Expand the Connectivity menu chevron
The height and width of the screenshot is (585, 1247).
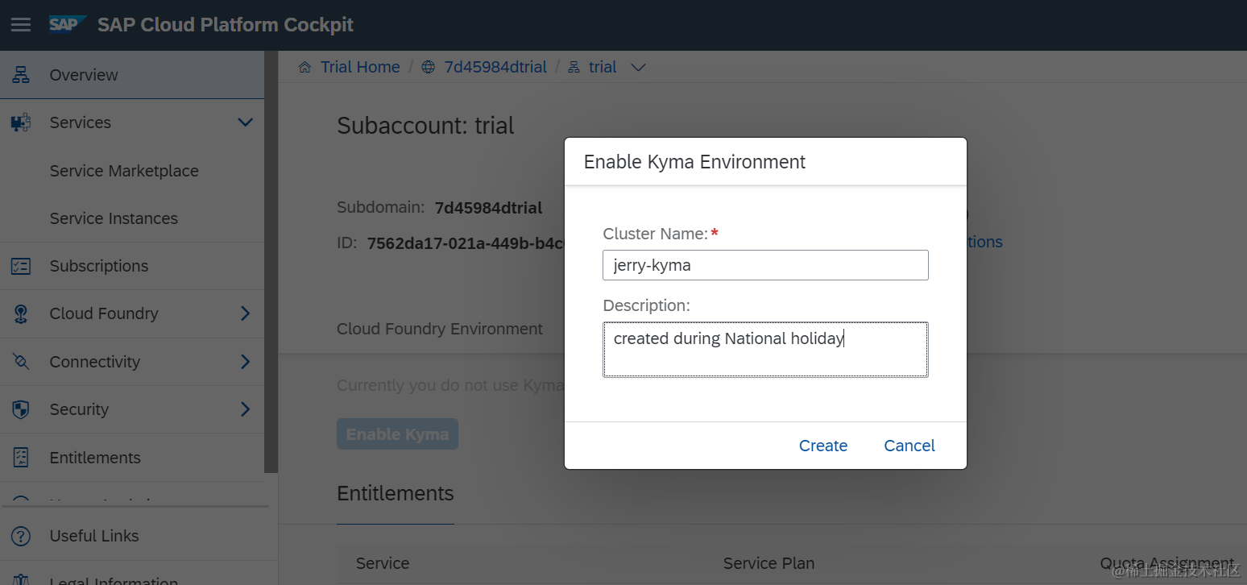(245, 362)
